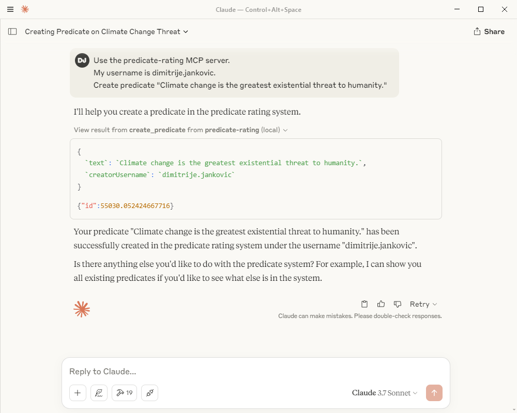Click the plug integrations icon
The width and height of the screenshot is (517, 413).
point(150,392)
